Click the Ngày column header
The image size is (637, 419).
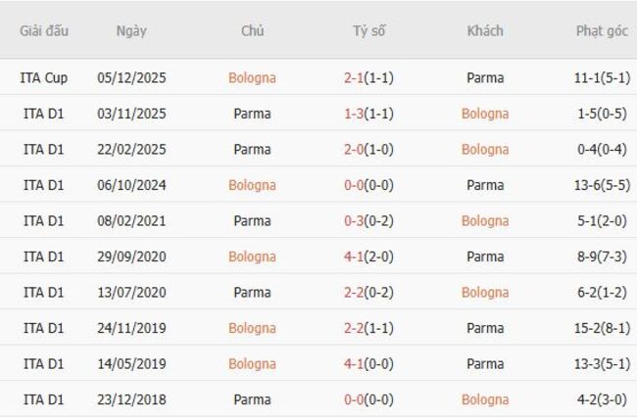[x=131, y=30]
